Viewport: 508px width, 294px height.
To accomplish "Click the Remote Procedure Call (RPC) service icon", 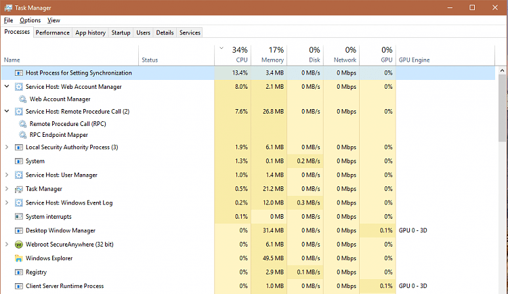I will tap(22, 124).
